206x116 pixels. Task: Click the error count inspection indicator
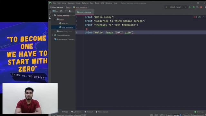click(195, 17)
